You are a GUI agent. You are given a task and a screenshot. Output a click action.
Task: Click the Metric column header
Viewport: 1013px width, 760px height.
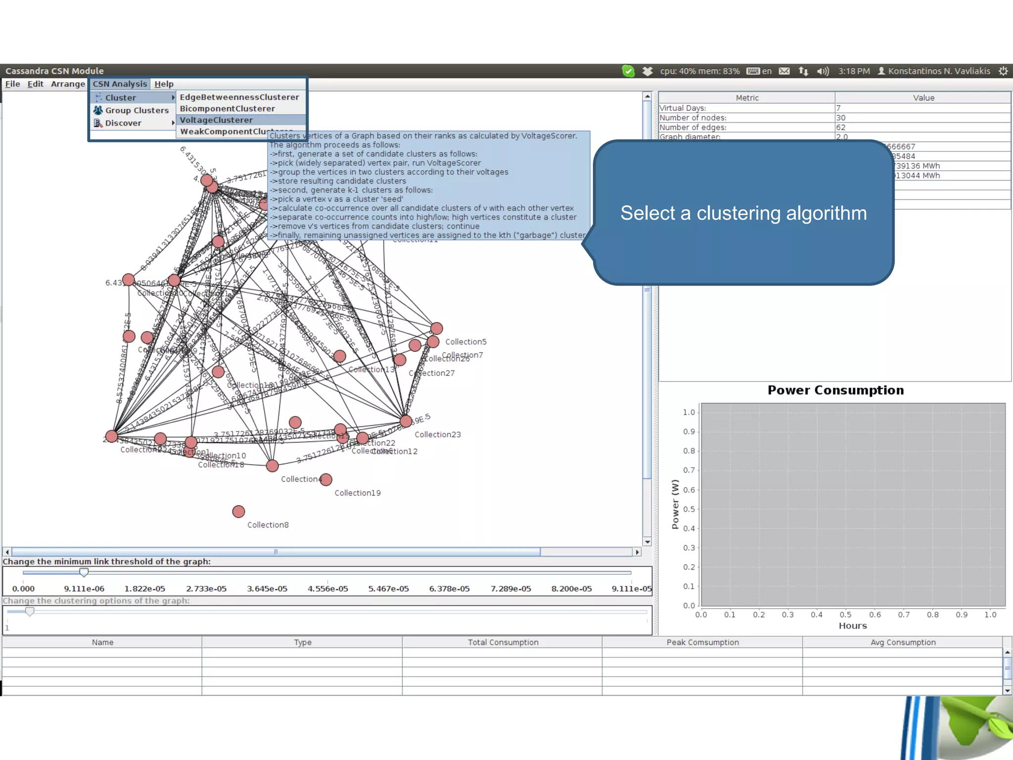747,98
